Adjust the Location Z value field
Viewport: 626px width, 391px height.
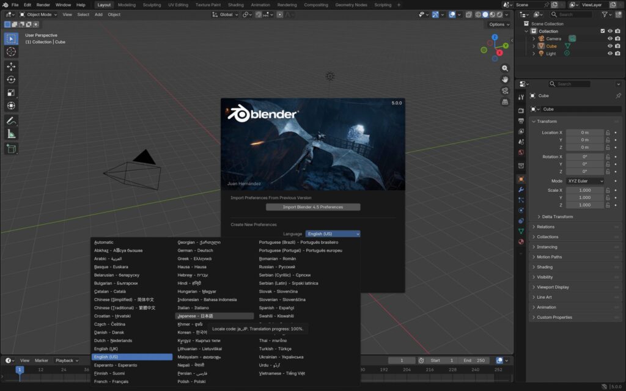coord(585,147)
